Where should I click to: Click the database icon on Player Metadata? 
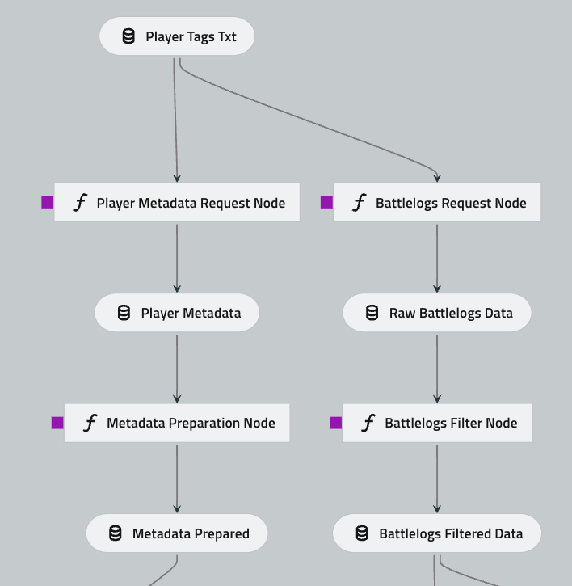pos(124,313)
